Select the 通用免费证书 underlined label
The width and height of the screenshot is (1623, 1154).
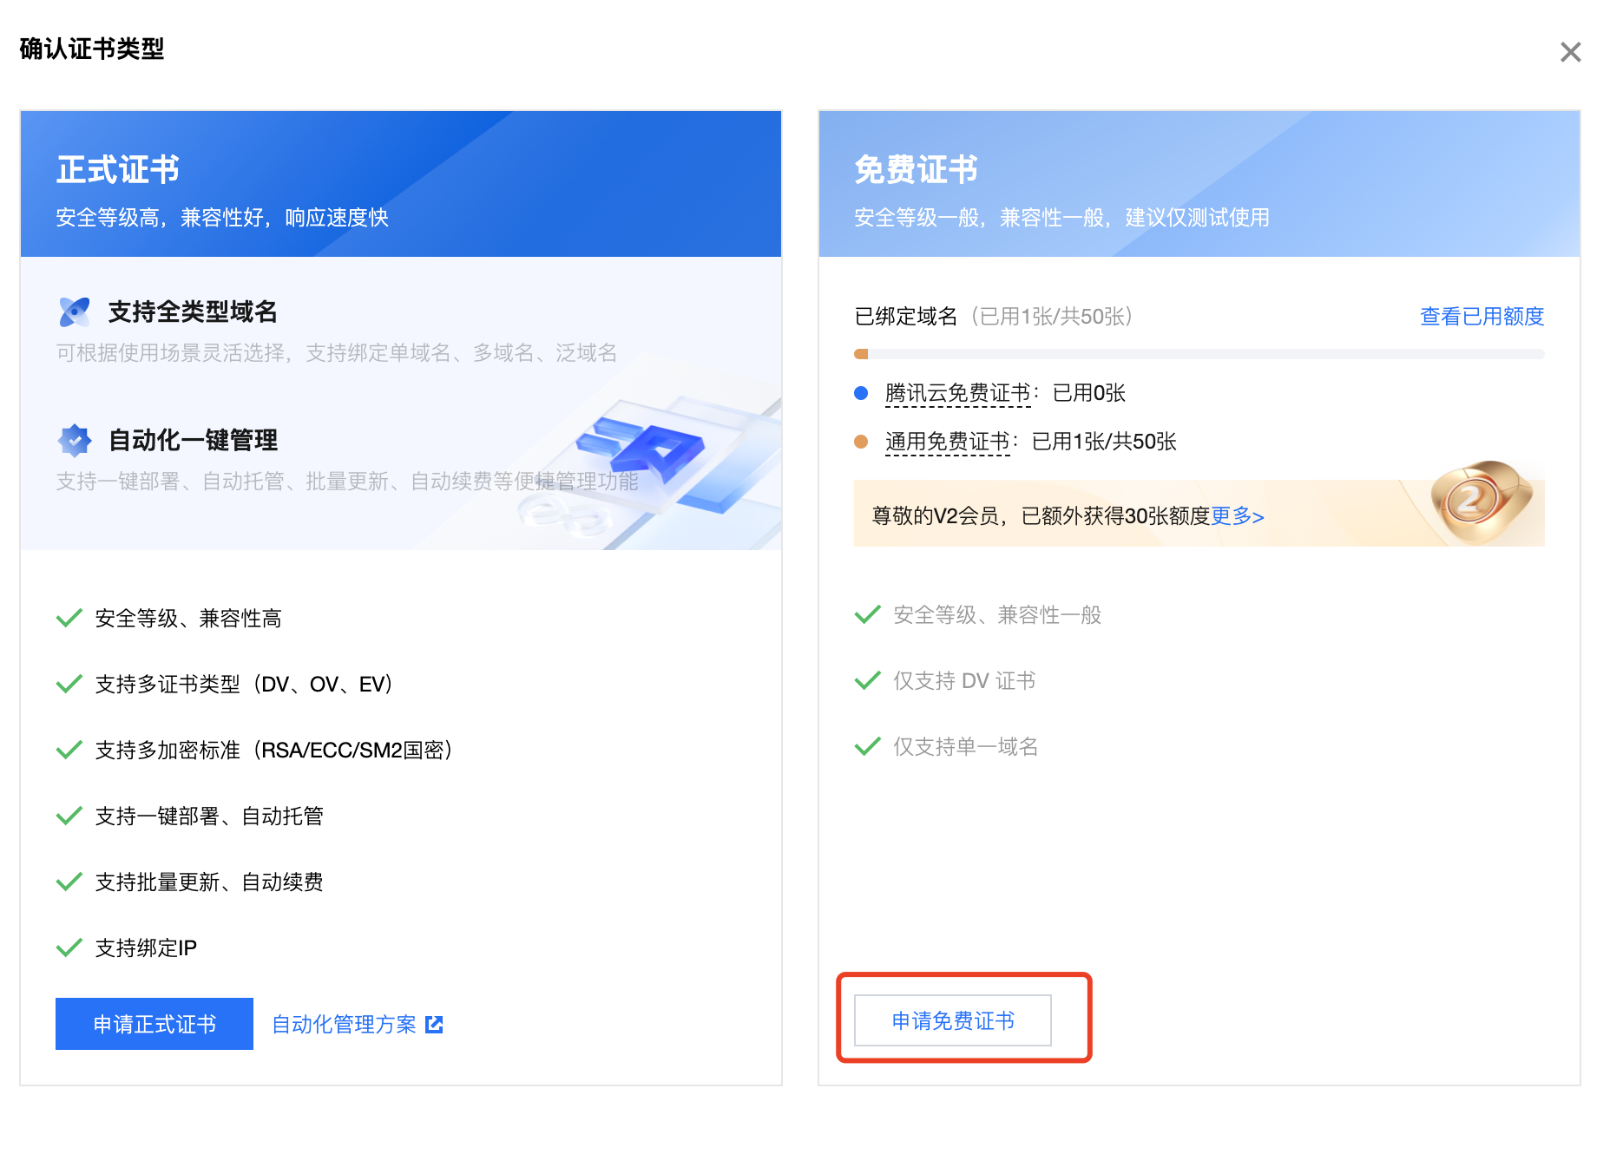948,441
